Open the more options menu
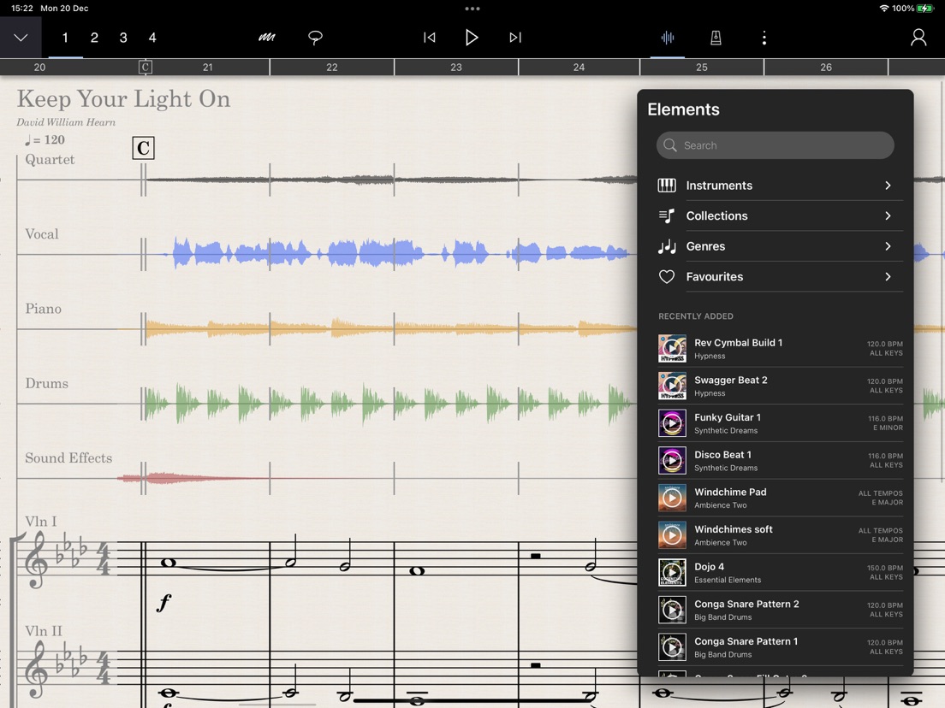Image resolution: width=945 pixels, height=708 pixels. [x=764, y=38]
